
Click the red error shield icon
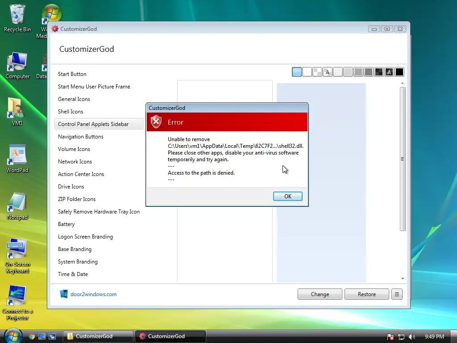click(156, 121)
